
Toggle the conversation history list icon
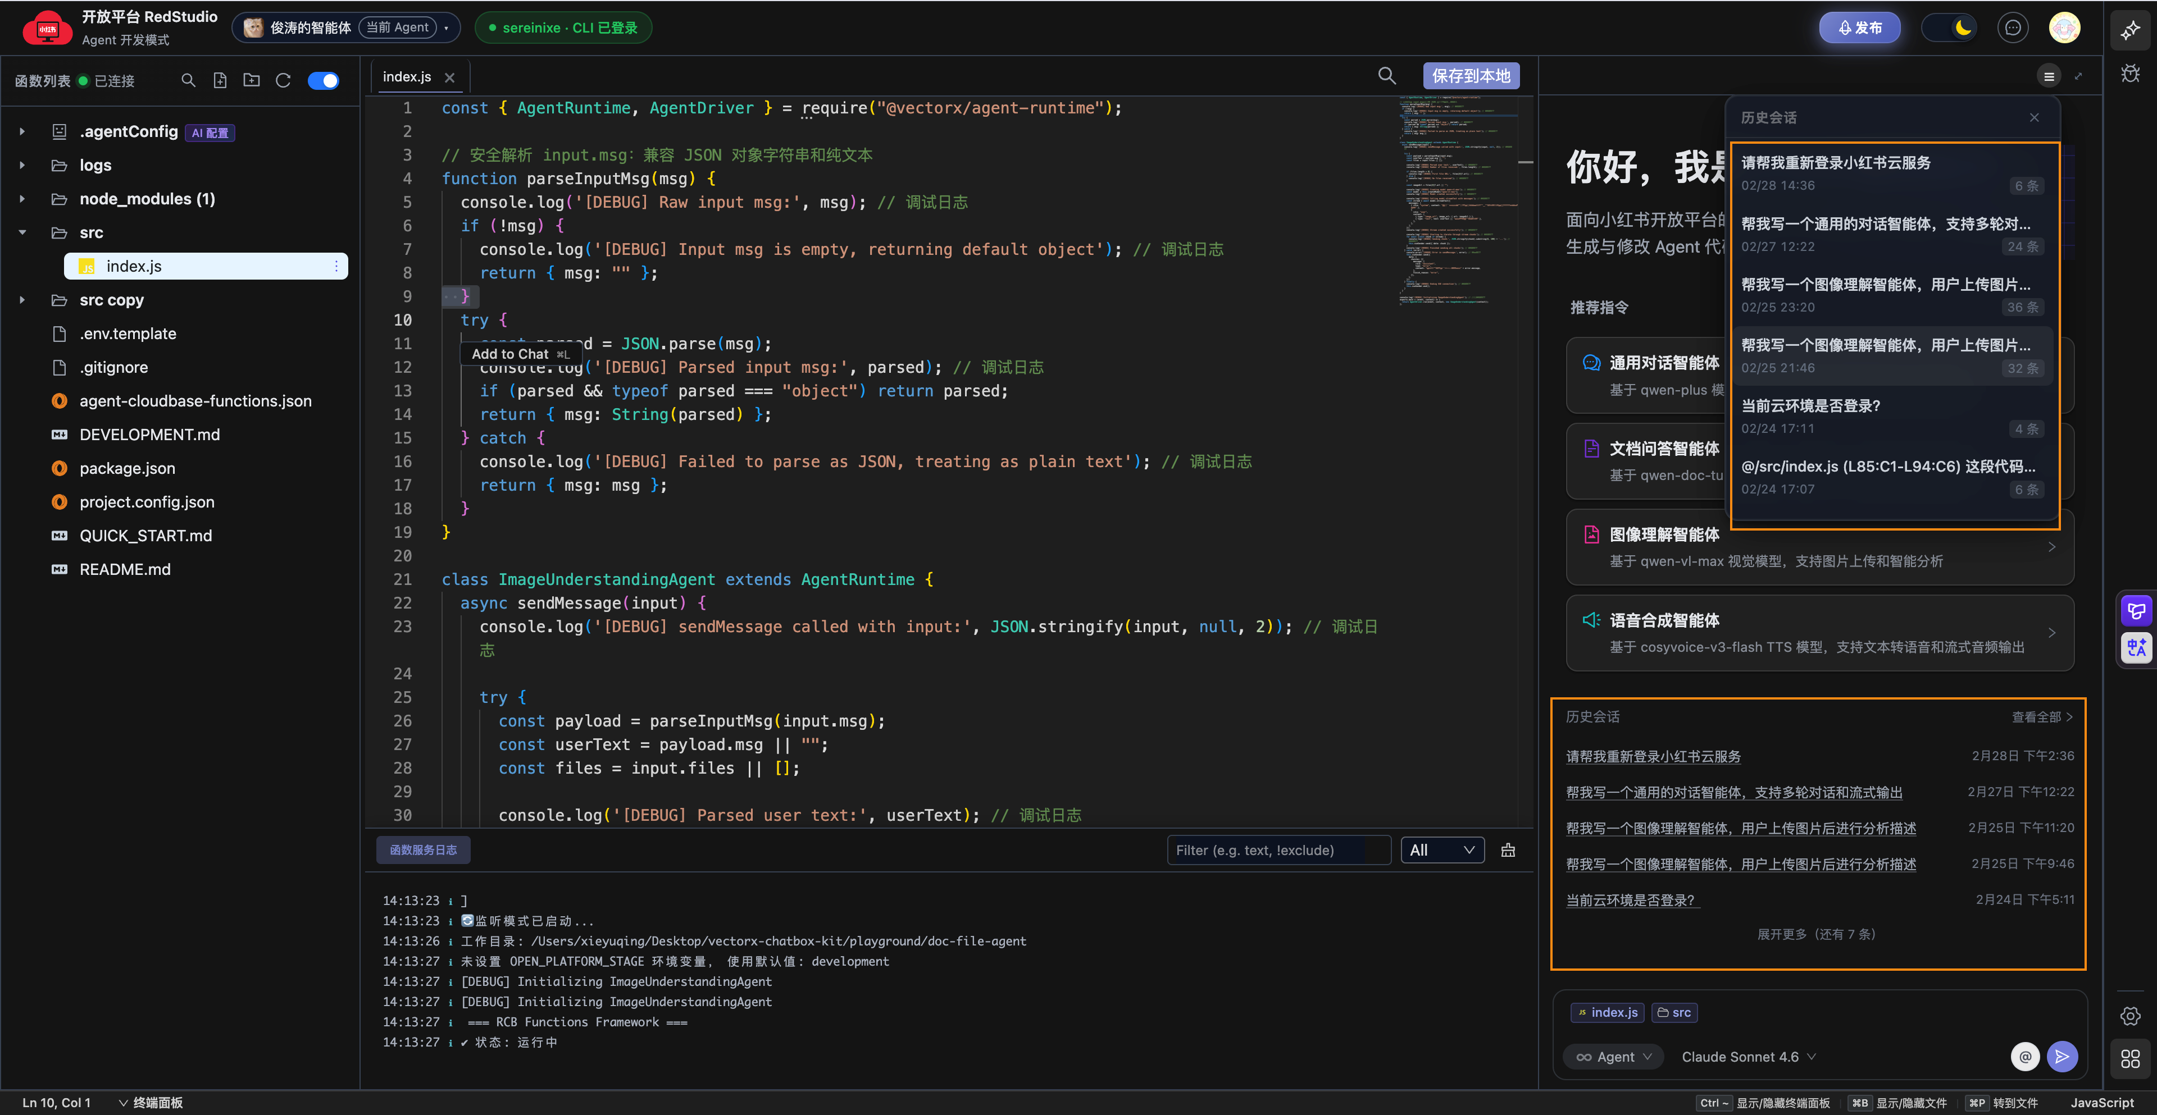(x=2049, y=76)
